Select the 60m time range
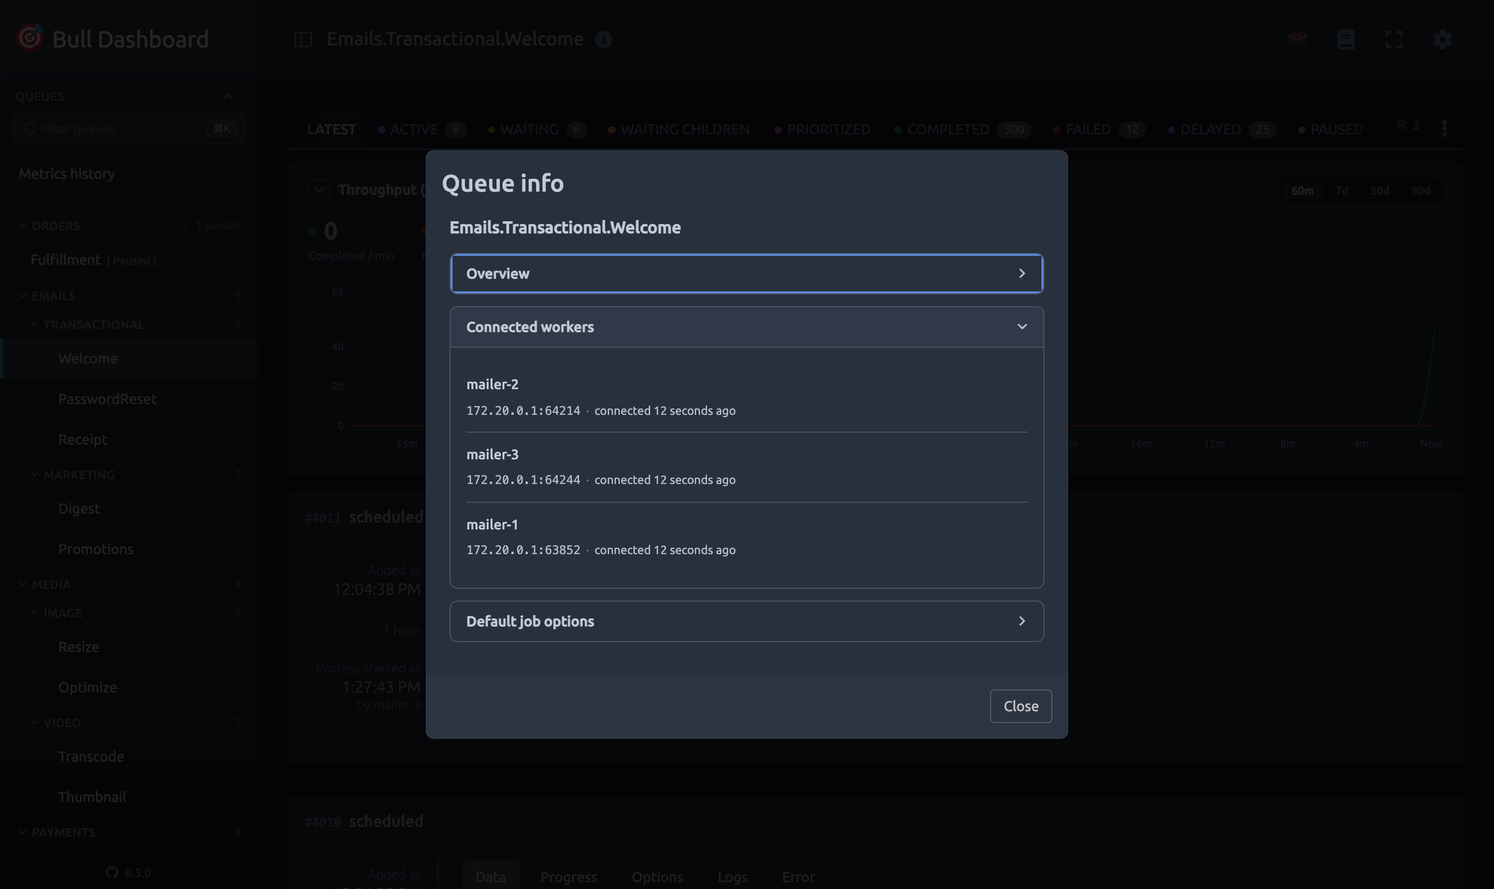The image size is (1494, 889). [x=1302, y=191]
